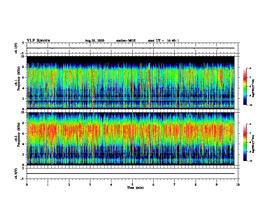Viewport: 268px width, 207px height.
Task: Click the "Time (min)" x-axis label
Action: tap(135, 188)
